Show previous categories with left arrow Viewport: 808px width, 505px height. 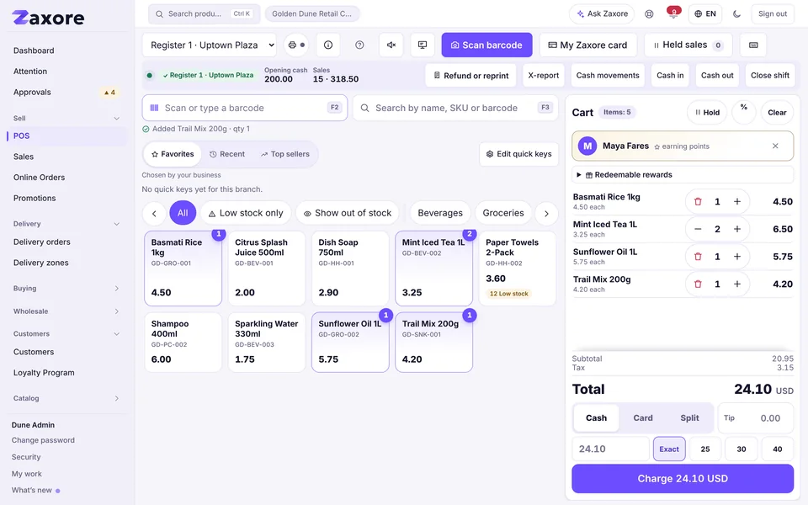[x=154, y=213]
